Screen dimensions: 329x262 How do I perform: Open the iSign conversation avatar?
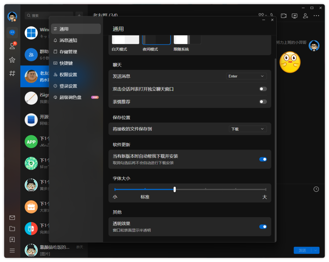point(31,98)
